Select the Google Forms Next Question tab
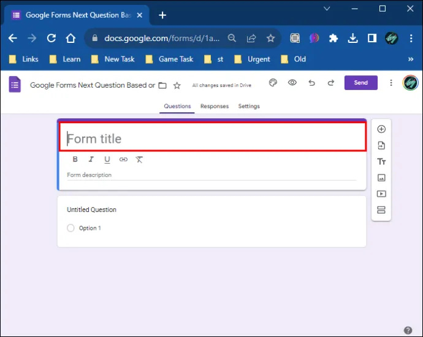 (77, 15)
